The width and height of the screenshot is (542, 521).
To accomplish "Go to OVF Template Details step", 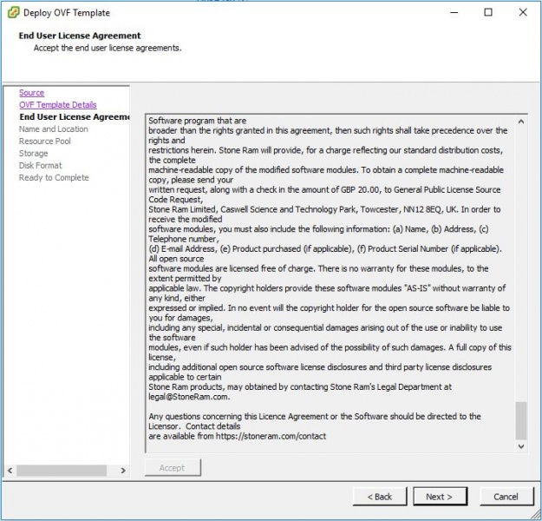I will [x=58, y=104].
